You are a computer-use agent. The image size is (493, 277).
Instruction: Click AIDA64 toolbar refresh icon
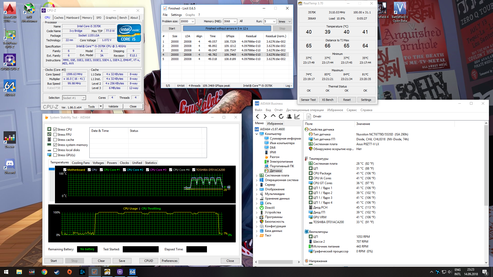click(281, 116)
